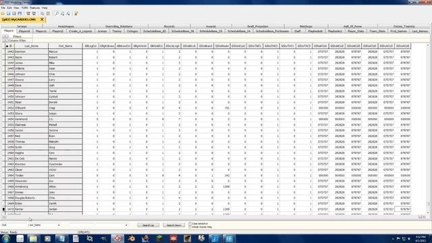The height and width of the screenshot is (243, 432).
Task: Switch to the Colleges tab
Action: tap(132, 31)
